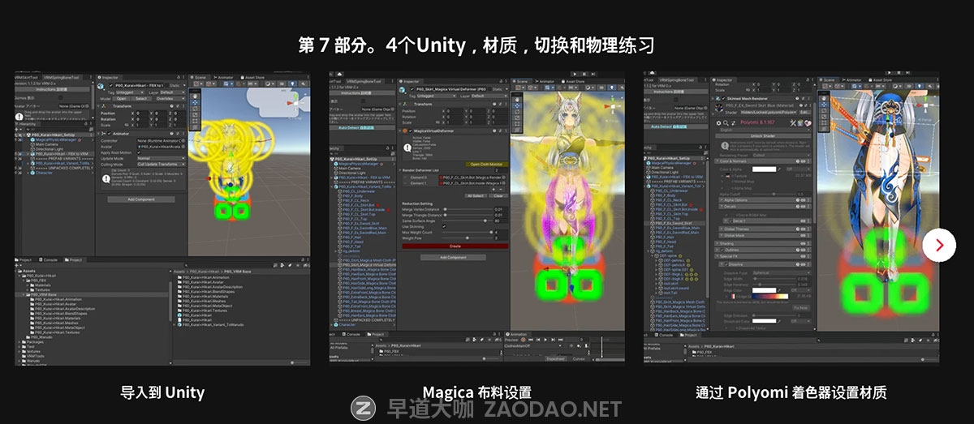
Task: Click Edit button beside Shader field
Action: pos(804,112)
